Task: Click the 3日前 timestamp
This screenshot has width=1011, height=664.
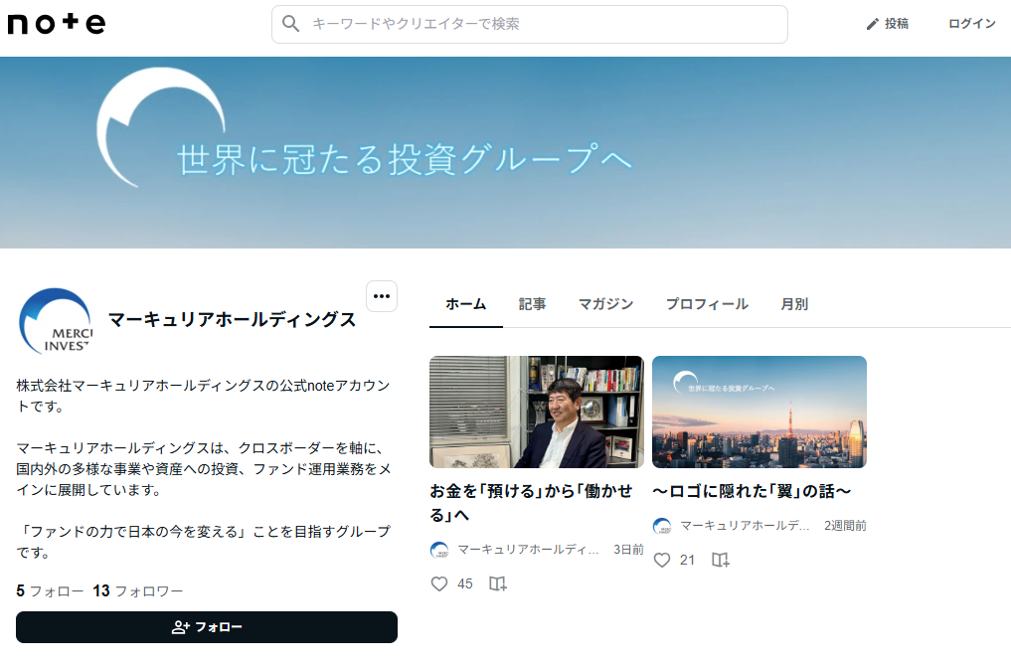Action: [x=628, y=550]
